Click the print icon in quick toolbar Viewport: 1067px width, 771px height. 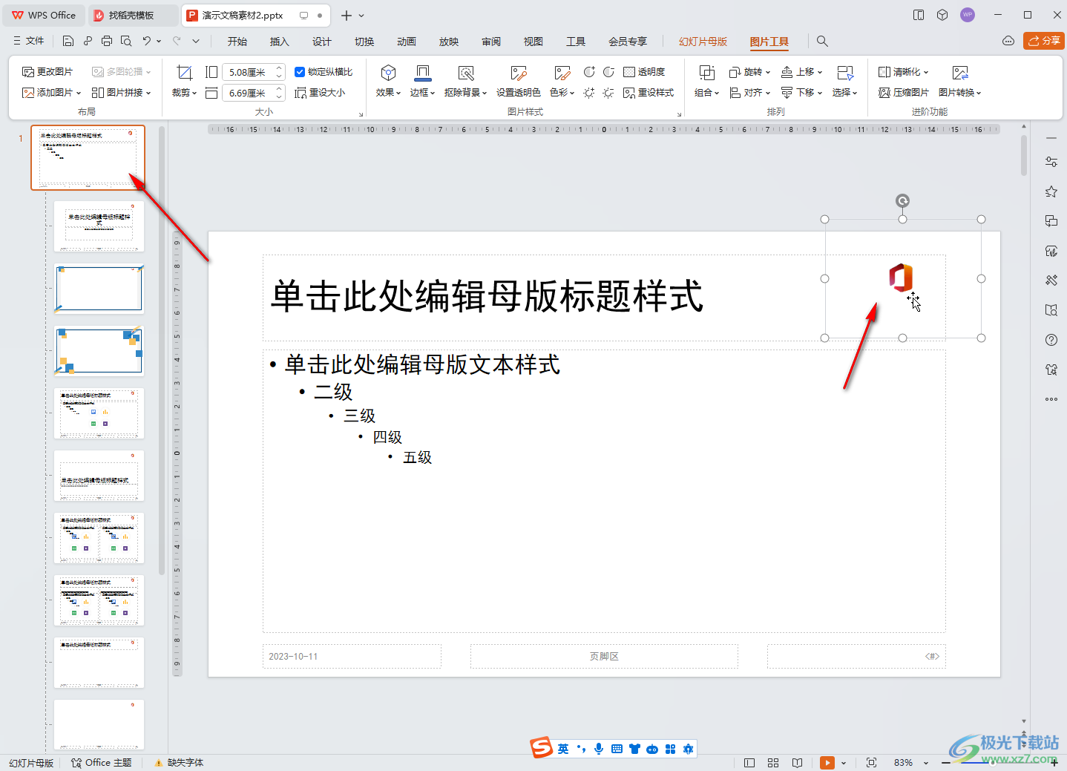[107, 41]
